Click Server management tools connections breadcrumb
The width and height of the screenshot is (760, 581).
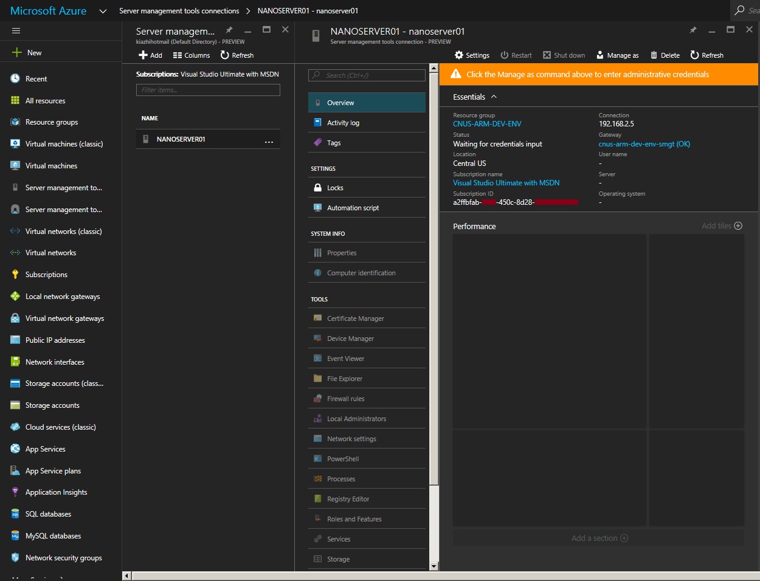click(x=179, y=11)
